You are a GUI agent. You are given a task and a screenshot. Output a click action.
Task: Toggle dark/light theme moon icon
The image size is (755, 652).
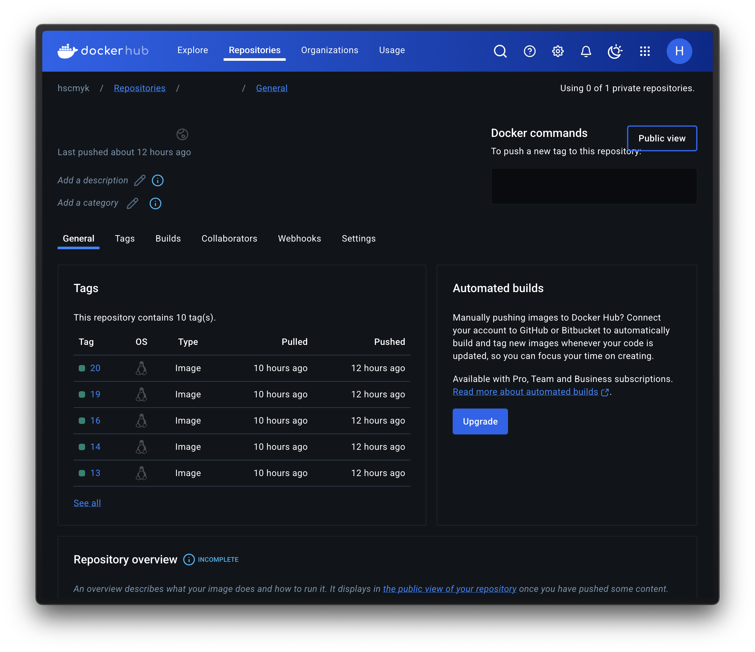tap(615, 51)
